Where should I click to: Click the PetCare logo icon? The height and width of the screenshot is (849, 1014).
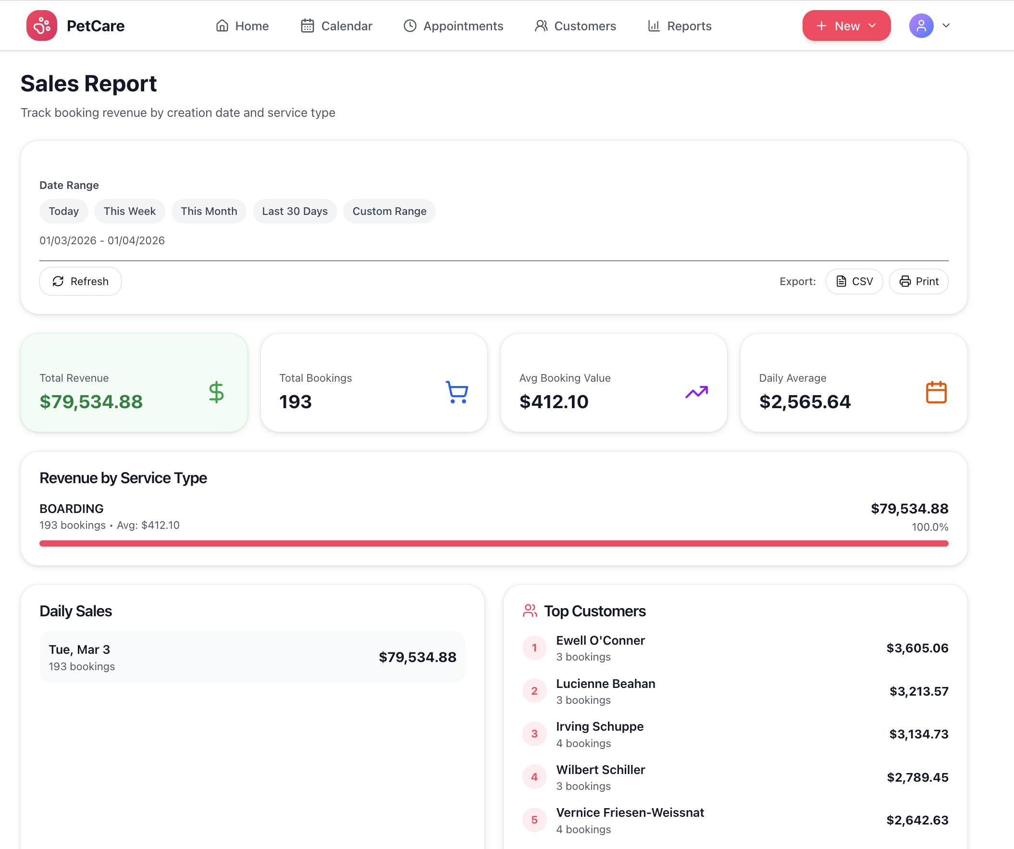pyautogui.click(x=41, y=25)
